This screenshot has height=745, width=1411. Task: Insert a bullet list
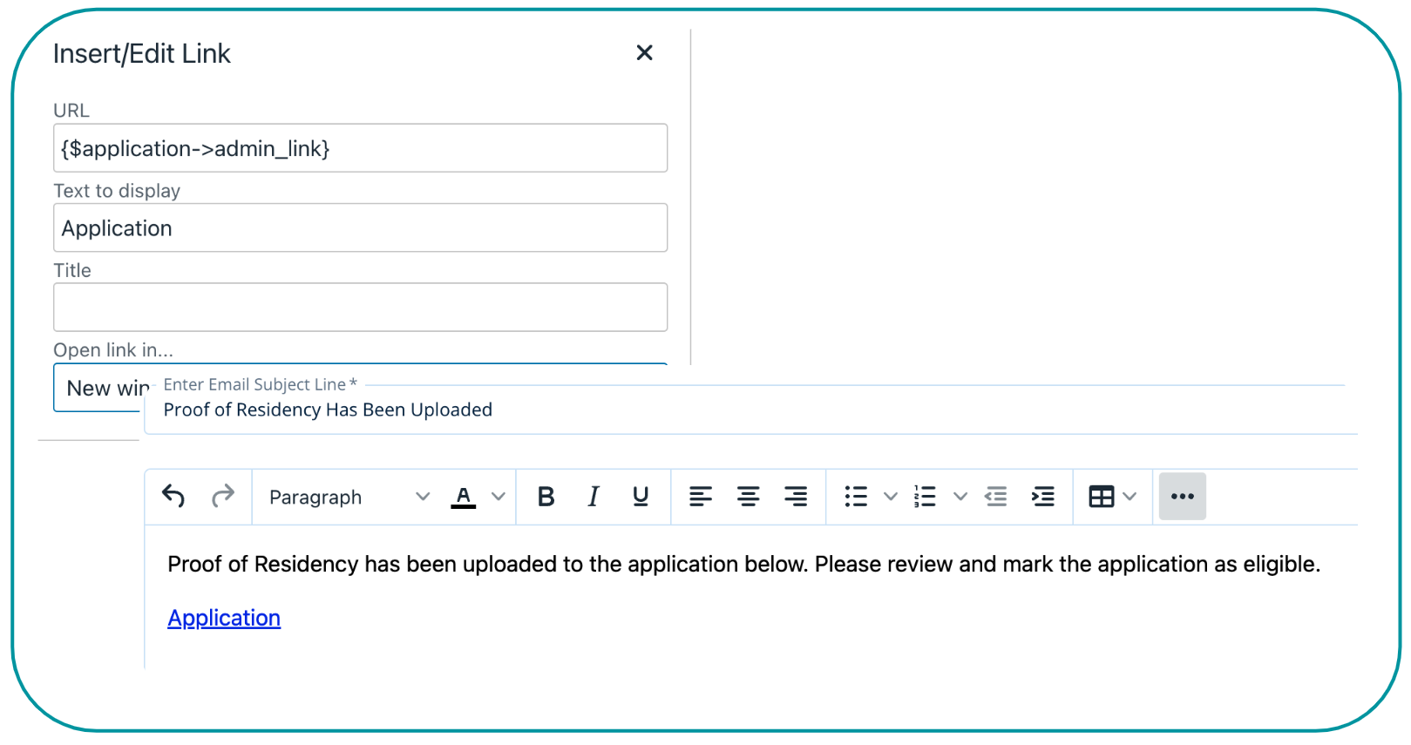tap(856, 497)
